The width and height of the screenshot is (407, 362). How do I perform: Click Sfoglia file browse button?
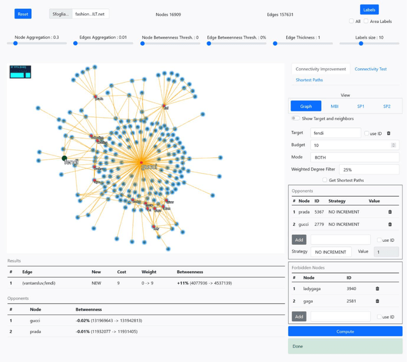61,14
